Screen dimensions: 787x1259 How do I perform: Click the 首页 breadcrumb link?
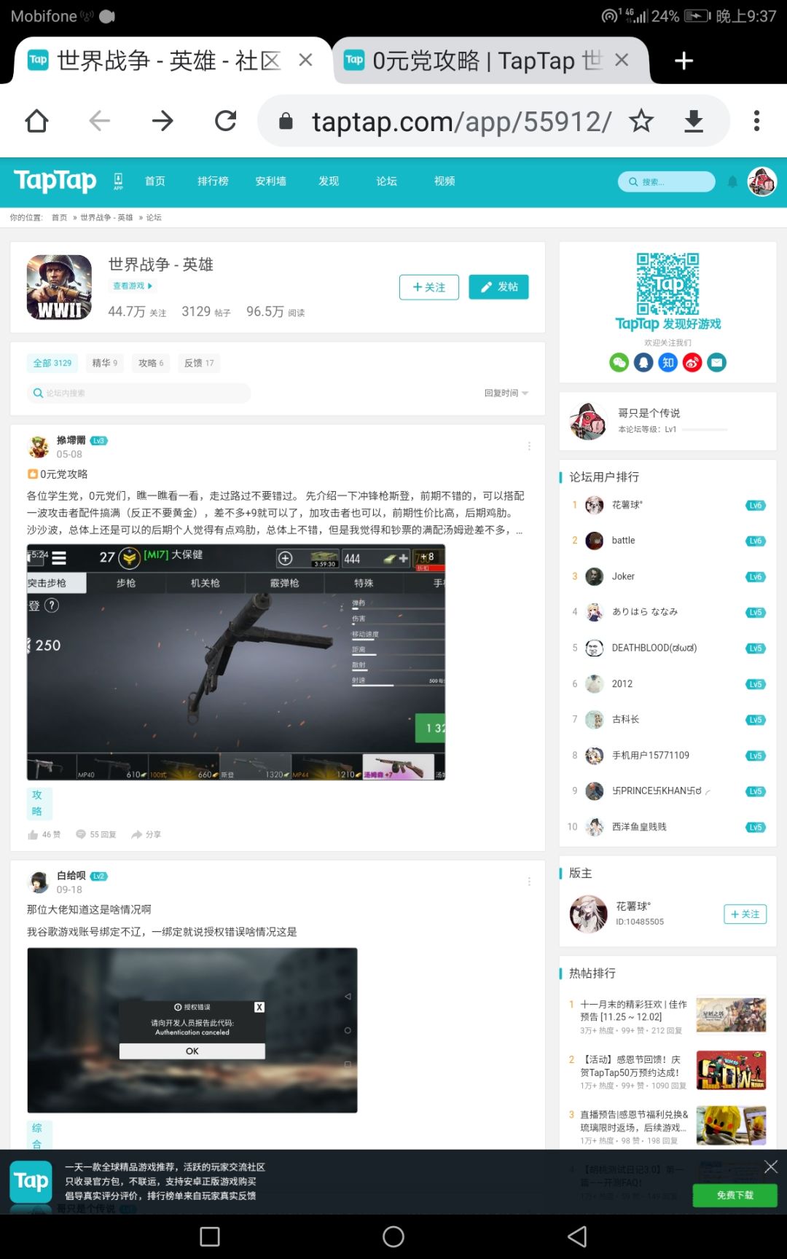point(59,217)
